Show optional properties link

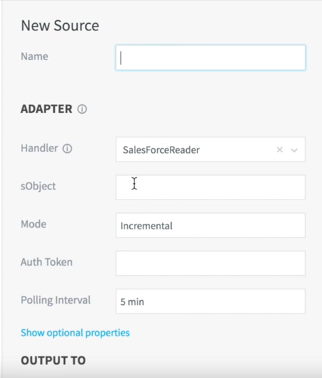pyautogui.click(x=75, y=333)
